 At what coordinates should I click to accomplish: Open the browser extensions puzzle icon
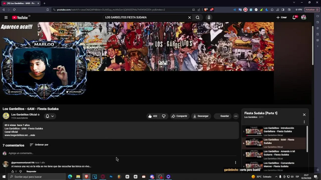pyautogui.click(x=272, y=9)
